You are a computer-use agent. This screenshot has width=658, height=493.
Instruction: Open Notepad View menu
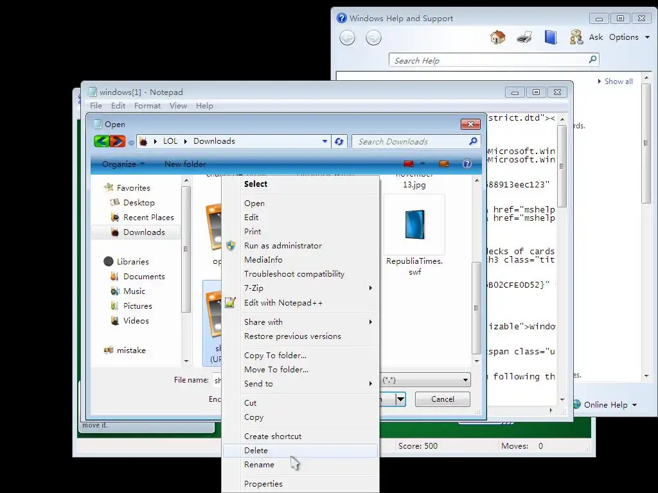coord(178,106)
